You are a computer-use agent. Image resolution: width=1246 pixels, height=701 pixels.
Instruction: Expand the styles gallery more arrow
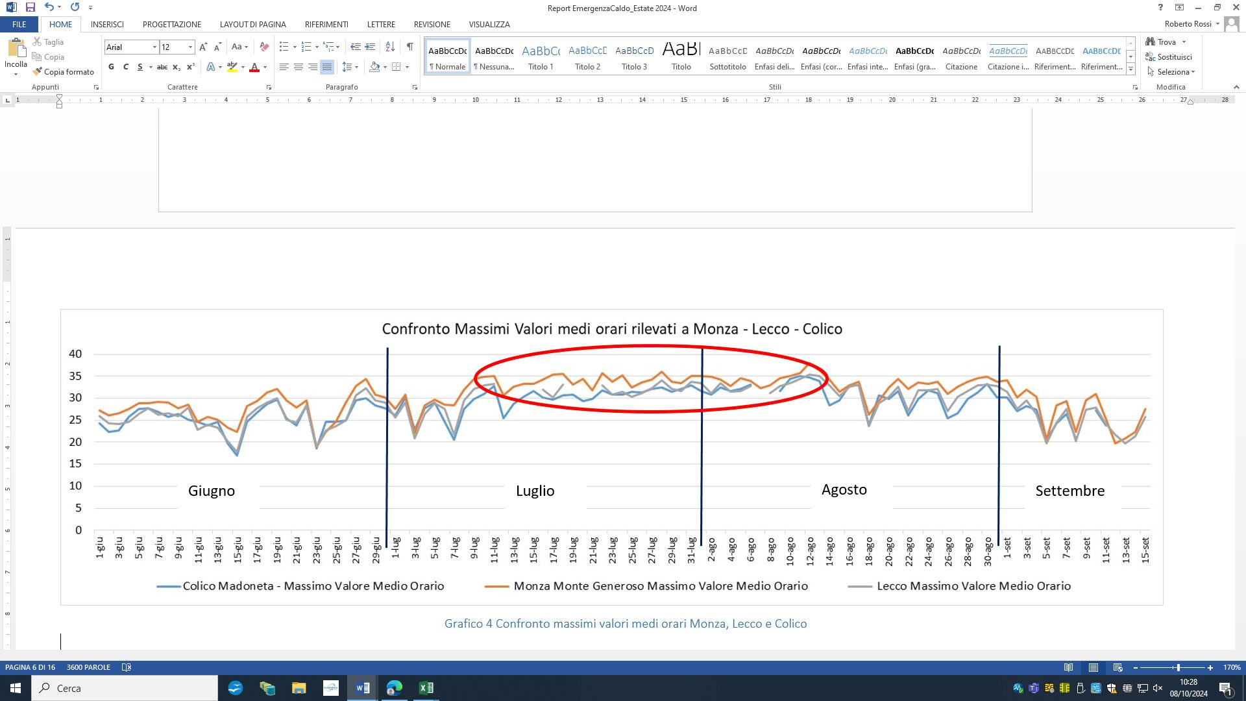click(x=1130, y=69)
